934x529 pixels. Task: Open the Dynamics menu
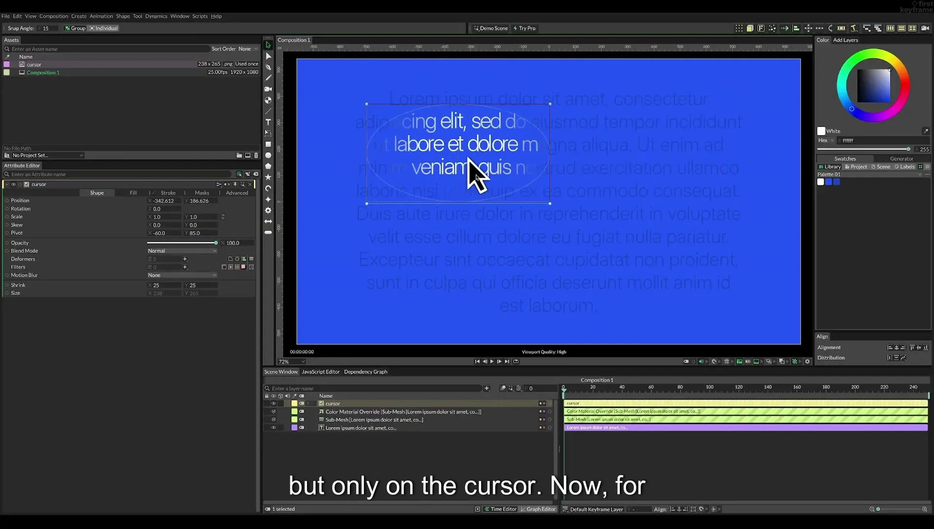(156, 16)
